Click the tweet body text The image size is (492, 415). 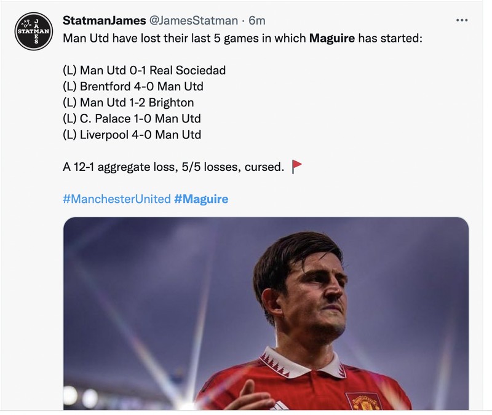[184, 38]
